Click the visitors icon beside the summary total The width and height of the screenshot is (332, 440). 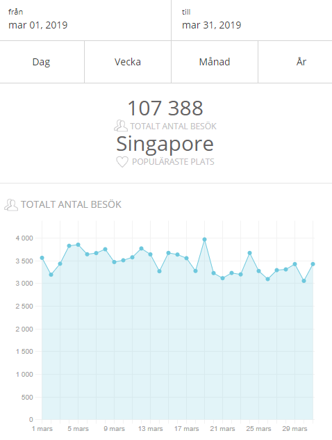[x=121, y=126]
